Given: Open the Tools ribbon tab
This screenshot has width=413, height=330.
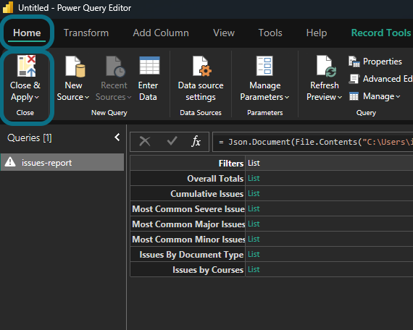Looking at the screenshot, I should tap(270, 33).
